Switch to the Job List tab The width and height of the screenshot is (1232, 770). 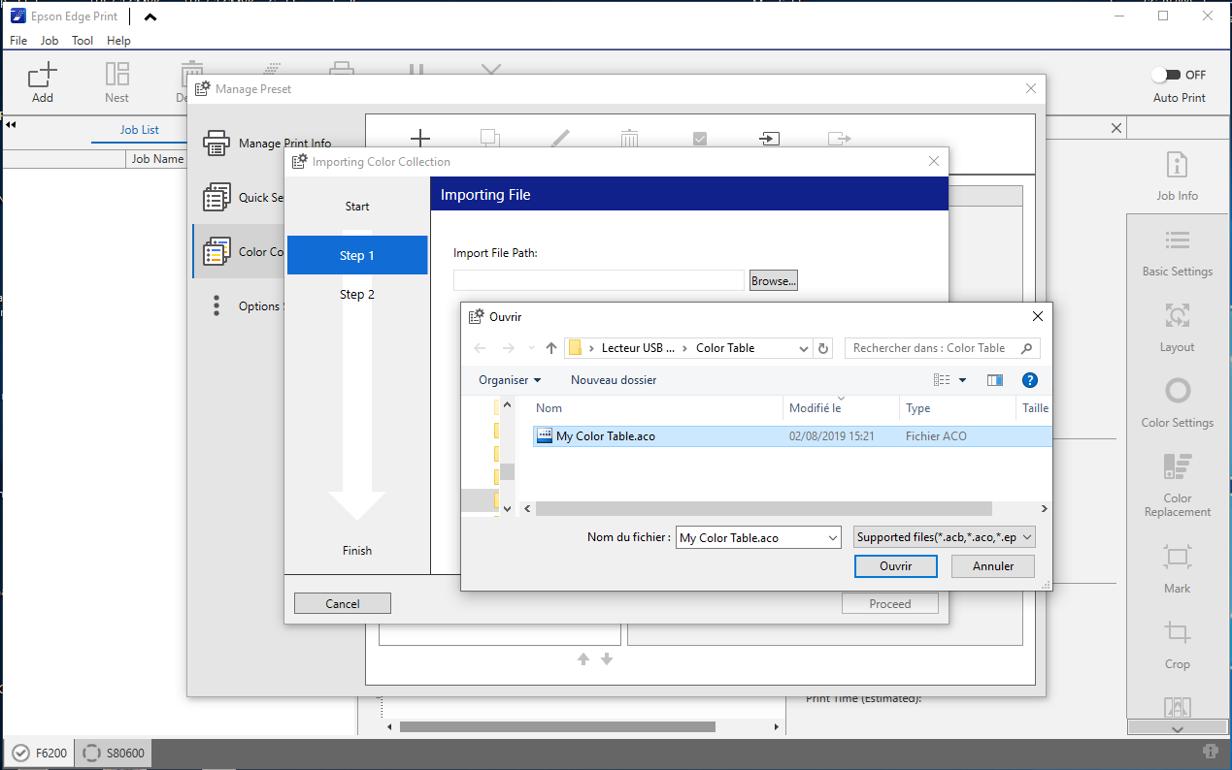click(140, 129)
